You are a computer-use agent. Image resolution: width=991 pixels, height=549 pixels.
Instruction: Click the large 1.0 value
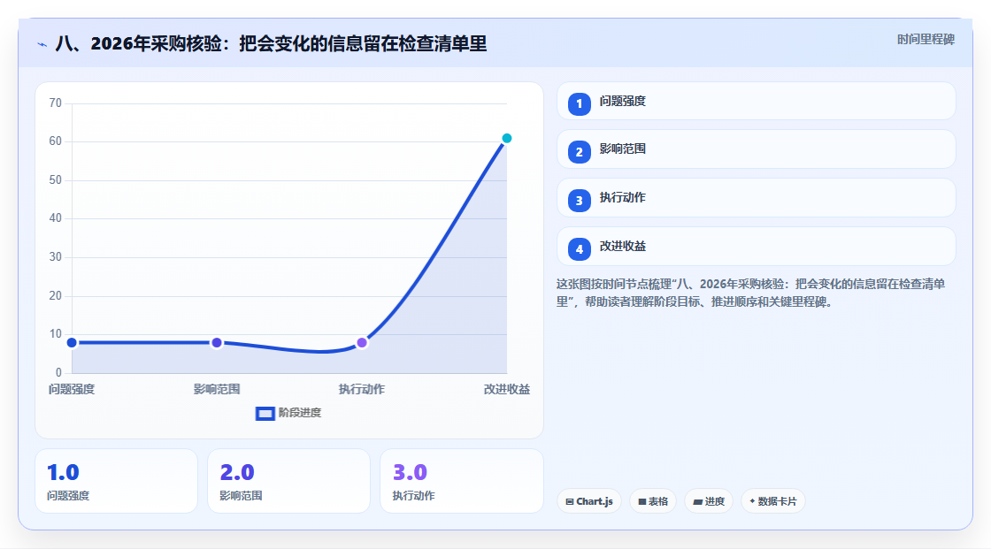63,472
